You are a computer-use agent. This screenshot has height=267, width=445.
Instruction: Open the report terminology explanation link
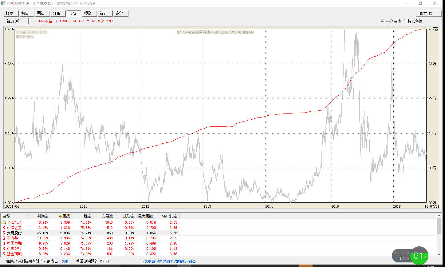point(168,261)
